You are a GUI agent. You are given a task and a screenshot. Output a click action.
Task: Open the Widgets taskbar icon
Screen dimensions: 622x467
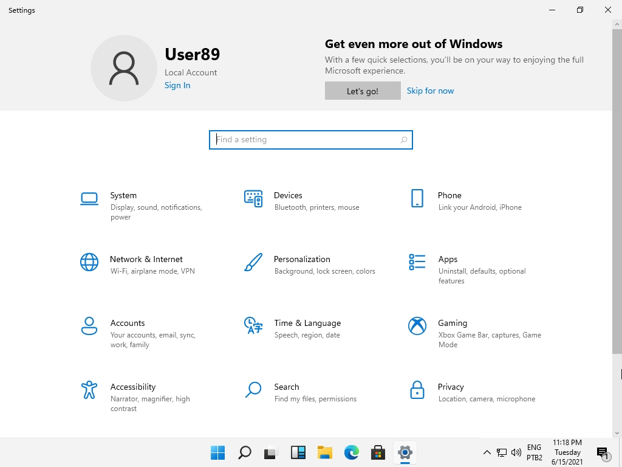(x=298, y=452)
